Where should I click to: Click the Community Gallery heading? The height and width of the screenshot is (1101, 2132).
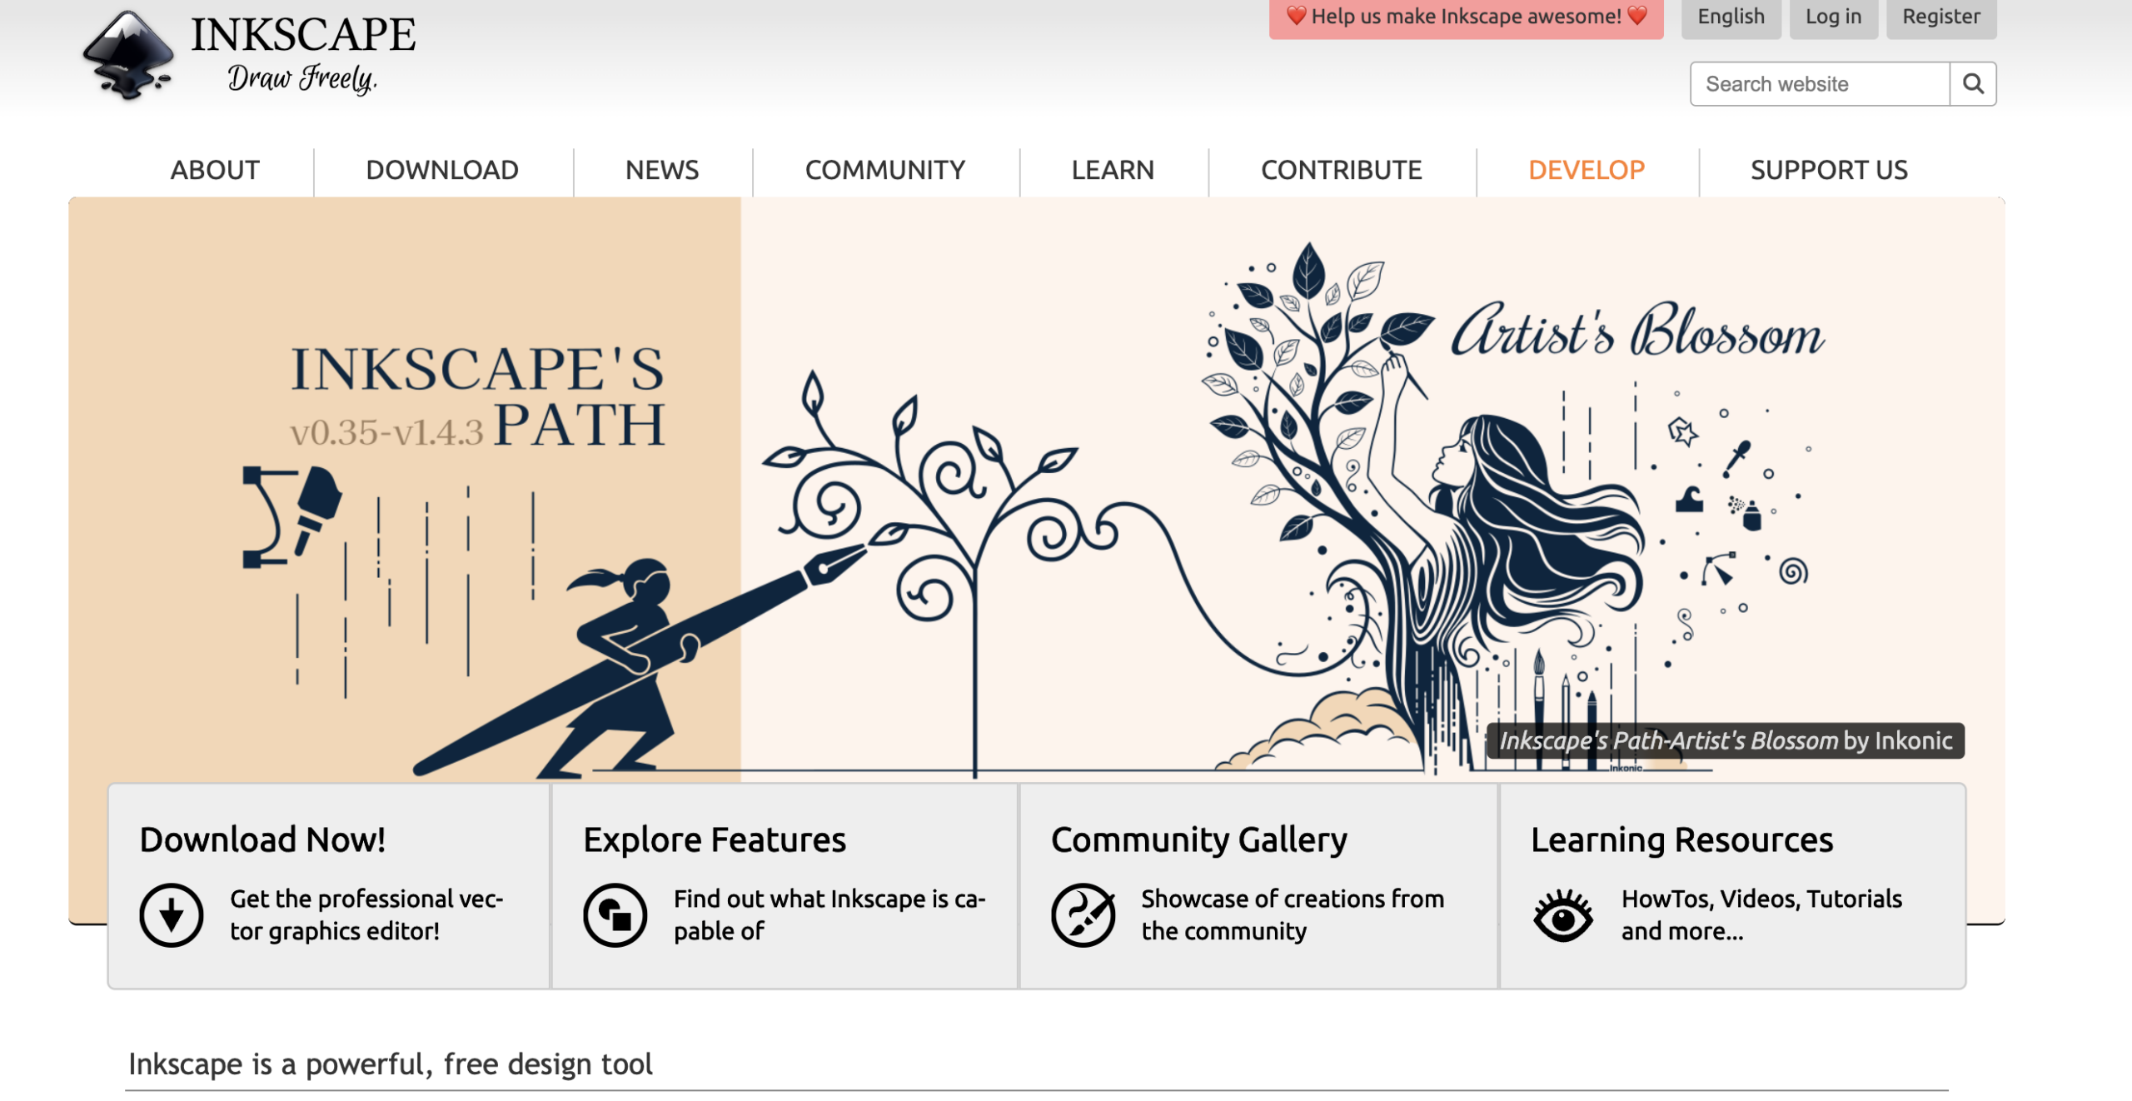(x=1199, y=839)
